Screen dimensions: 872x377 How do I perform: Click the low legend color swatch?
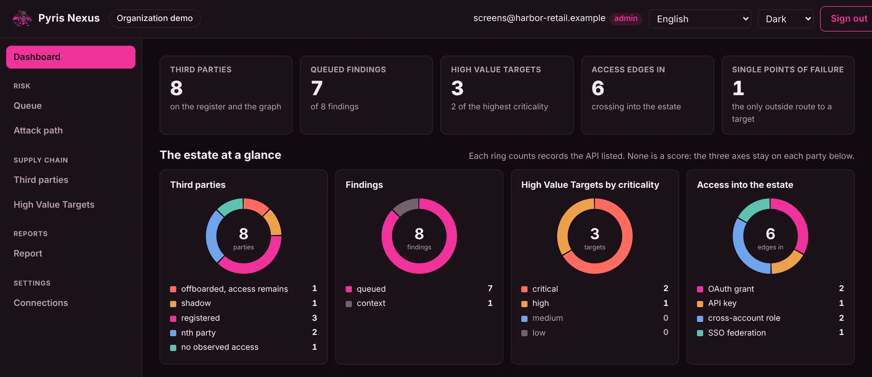(524, 333)
